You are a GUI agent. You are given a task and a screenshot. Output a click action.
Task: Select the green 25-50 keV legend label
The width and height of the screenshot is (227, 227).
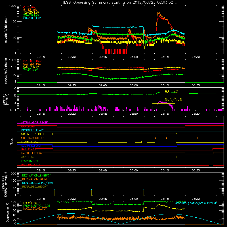pos(31,15)
